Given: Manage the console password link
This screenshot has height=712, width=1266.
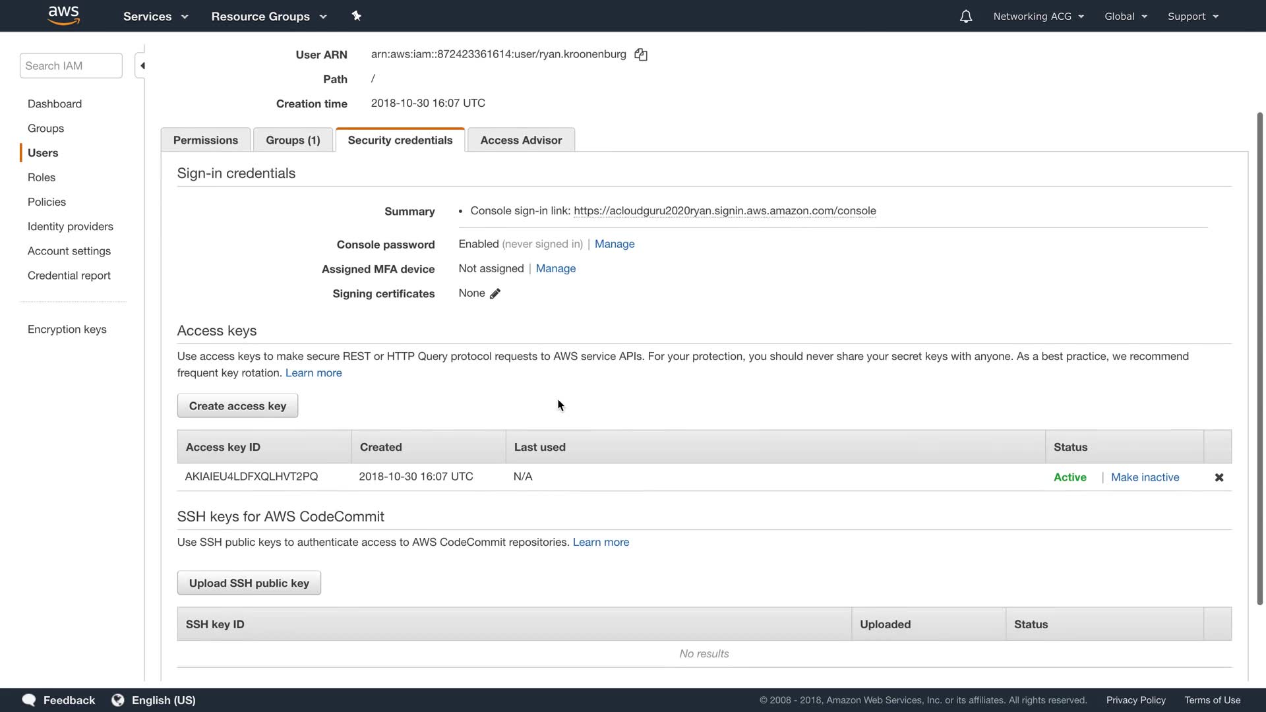Looking at the screenshot, I should click(614, 244).
